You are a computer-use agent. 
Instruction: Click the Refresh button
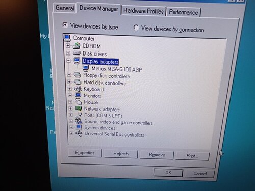[121, 154]
